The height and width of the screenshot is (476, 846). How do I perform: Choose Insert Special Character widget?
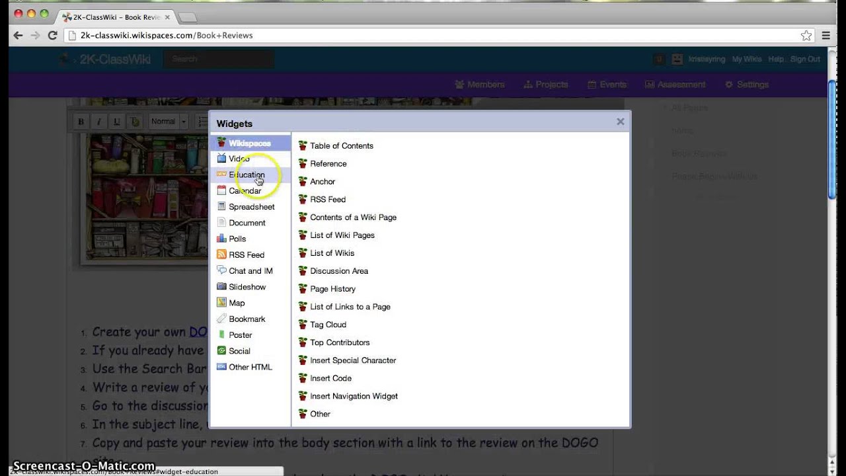pos(353,360)
